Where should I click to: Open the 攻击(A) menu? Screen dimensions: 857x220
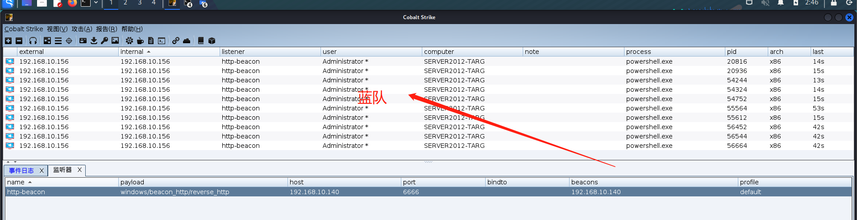click(82, 29)
